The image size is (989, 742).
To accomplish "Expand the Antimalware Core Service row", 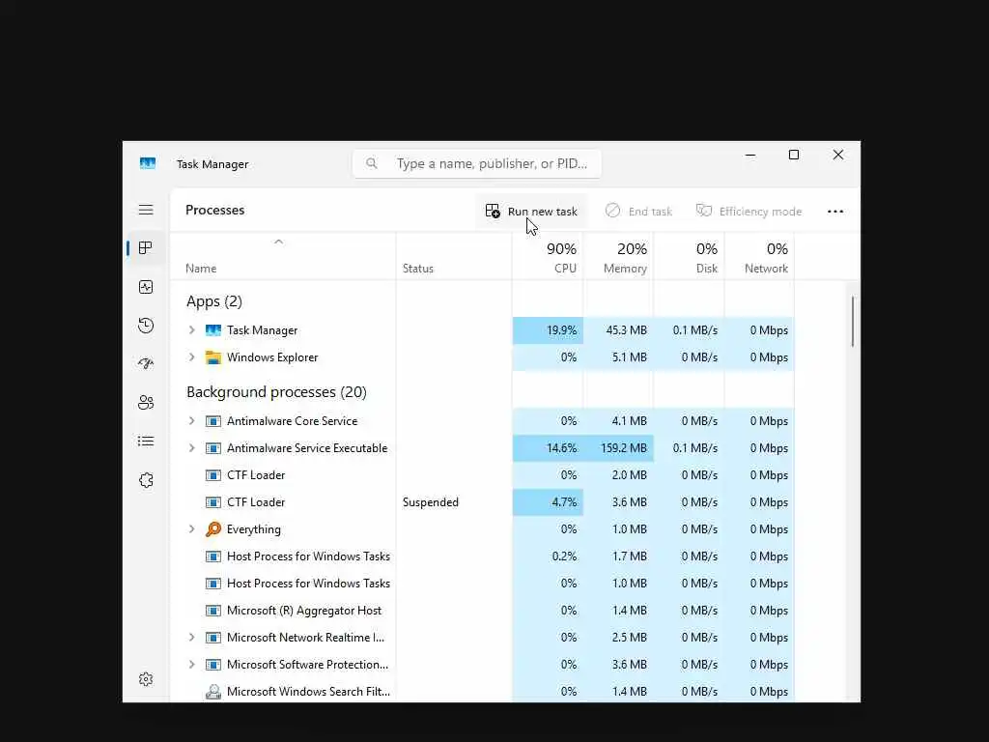I will (192, 421).
